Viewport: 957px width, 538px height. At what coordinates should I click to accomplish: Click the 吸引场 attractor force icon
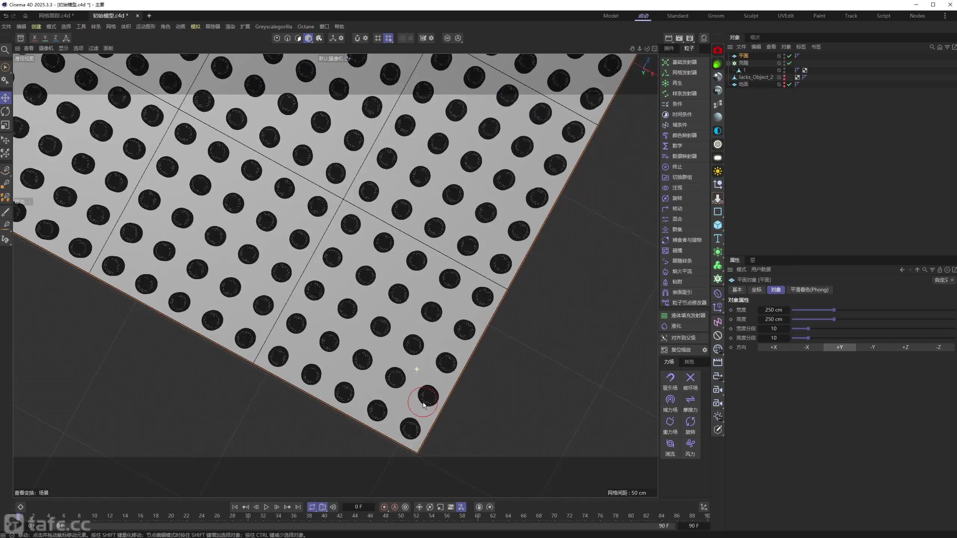coord(670,378)
